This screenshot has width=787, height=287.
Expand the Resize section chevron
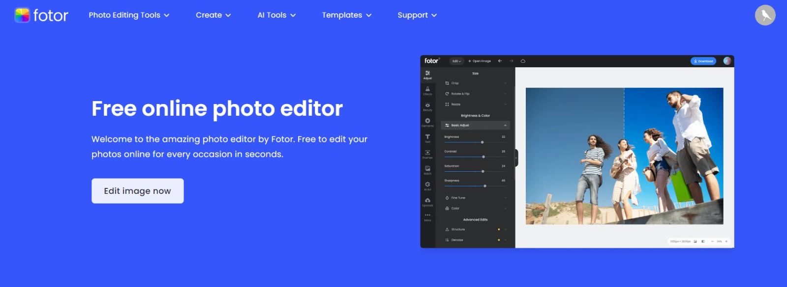pyautogui.click(x=505, y=104)
